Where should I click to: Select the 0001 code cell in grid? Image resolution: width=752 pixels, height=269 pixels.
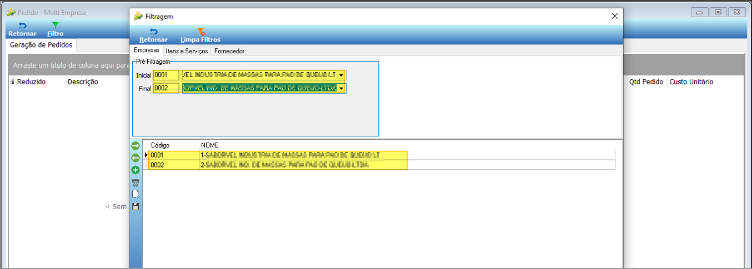tap(174, 155)
